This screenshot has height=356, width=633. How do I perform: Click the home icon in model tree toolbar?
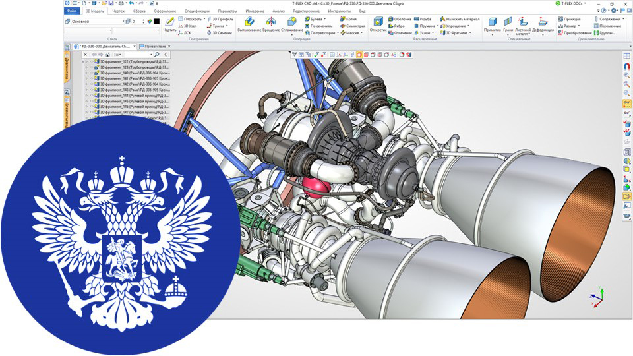(x=107, y=55)
